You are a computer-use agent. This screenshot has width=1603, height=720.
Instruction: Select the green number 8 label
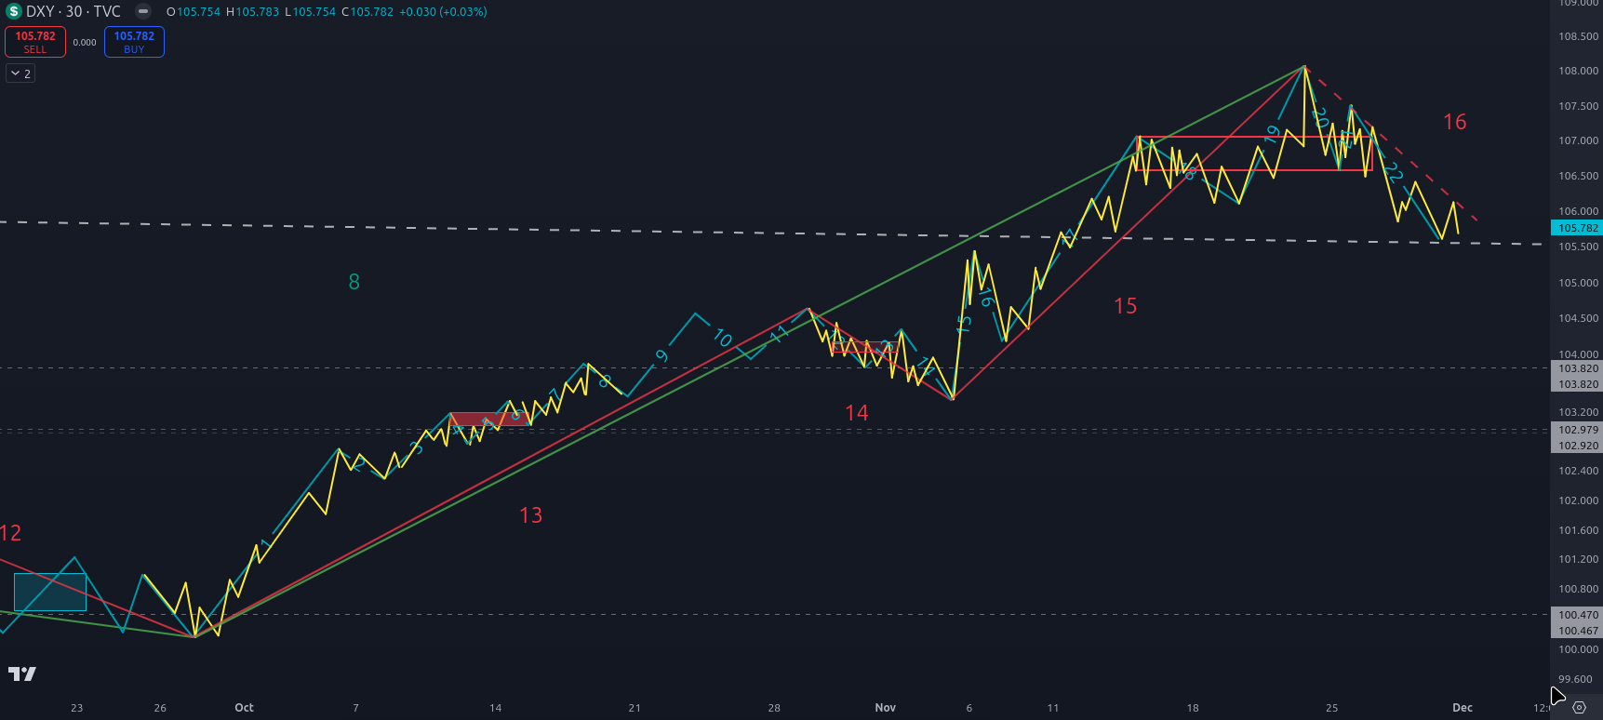354,282
